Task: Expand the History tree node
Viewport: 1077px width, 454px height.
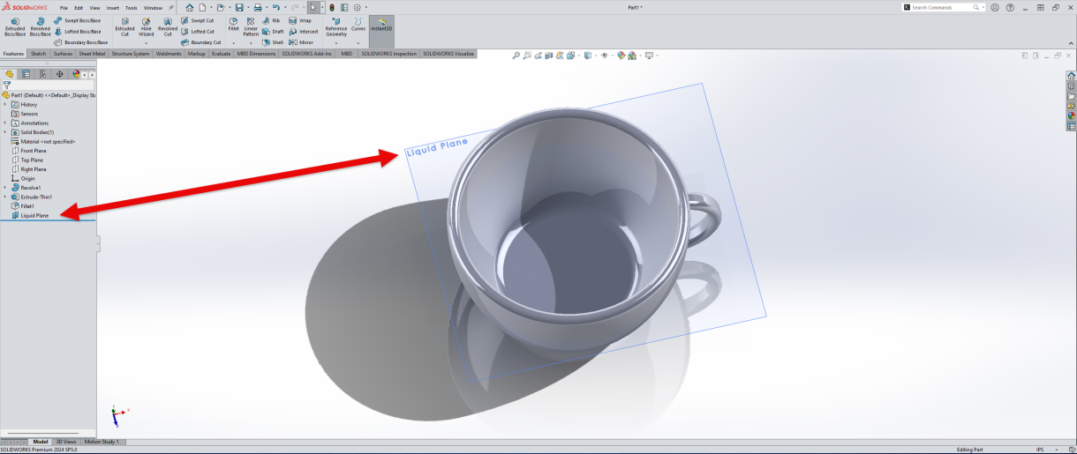Action: 5,104
